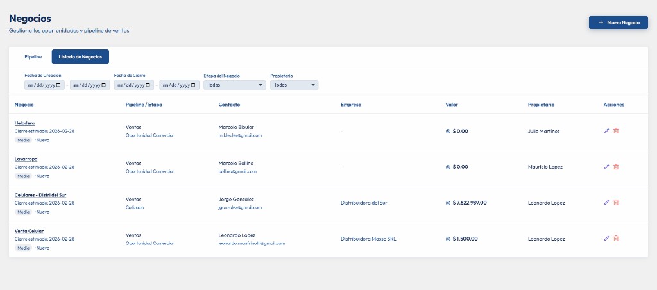Click the Pipeline / Etapa column header
The image size is (657, 290).
click(144, 105)
